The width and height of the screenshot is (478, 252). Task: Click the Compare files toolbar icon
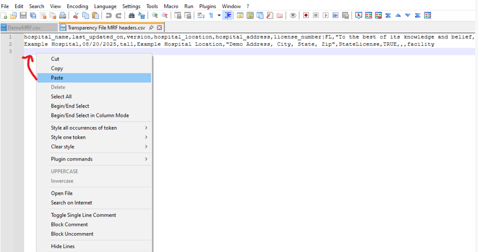tap(368, 15)
